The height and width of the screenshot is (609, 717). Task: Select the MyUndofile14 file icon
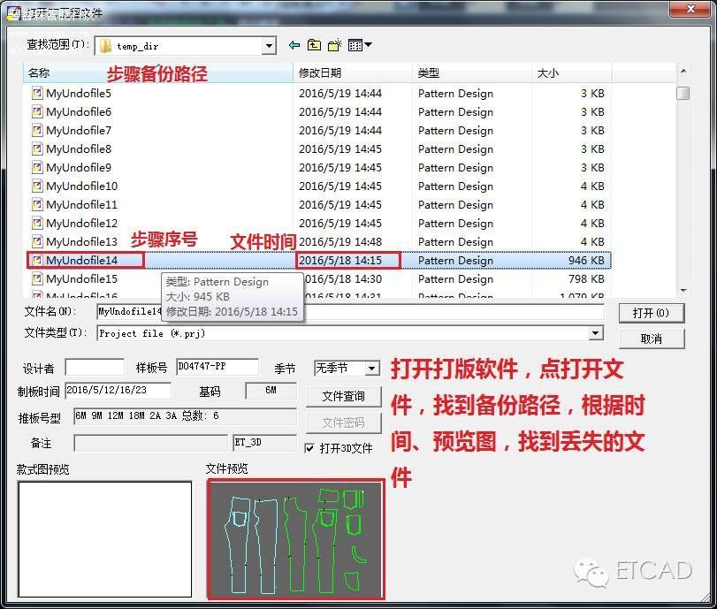(37, 260)
